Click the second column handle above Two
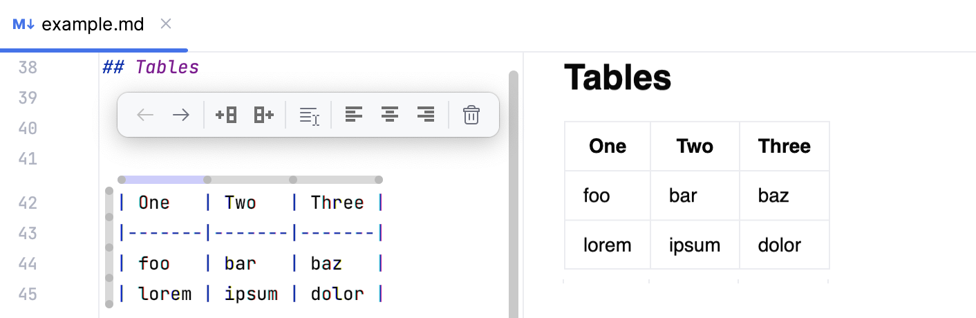The image size is (976, 318). (250, 180)
